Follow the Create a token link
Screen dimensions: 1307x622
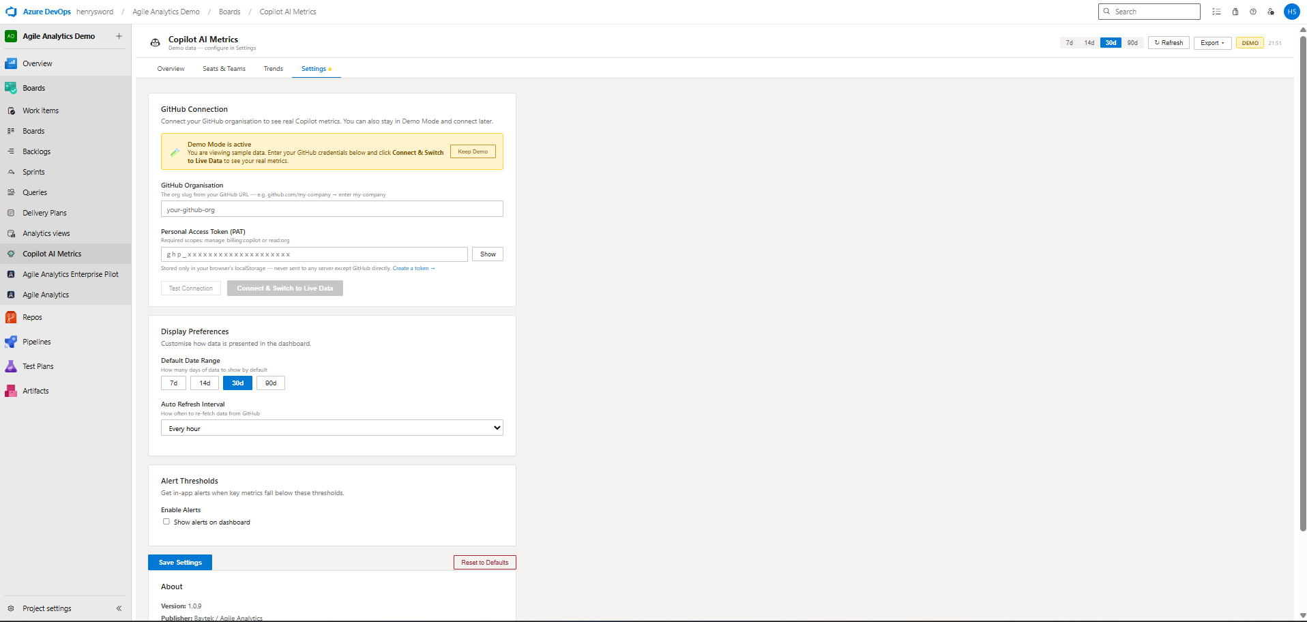[x=413, y=268]
